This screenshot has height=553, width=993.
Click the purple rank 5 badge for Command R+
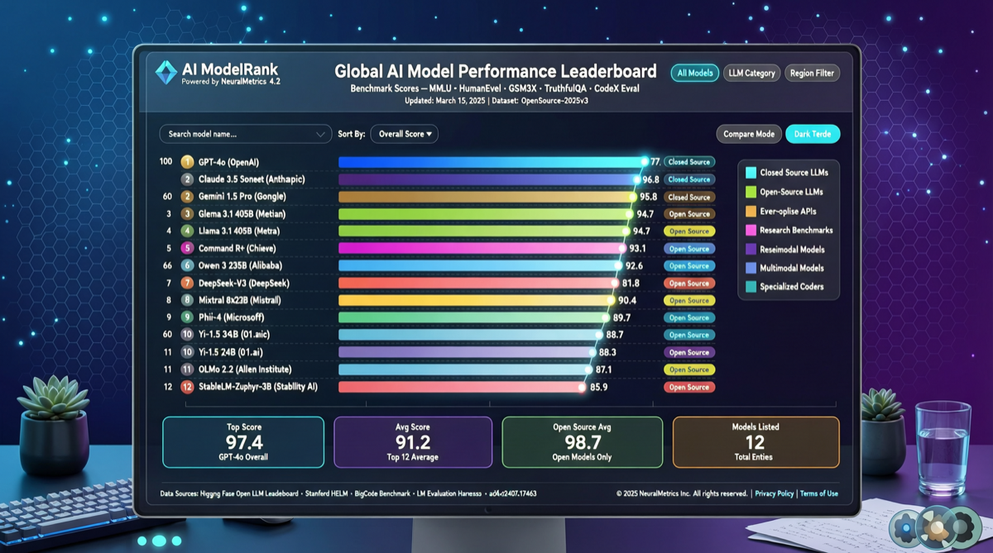[187, 248]
